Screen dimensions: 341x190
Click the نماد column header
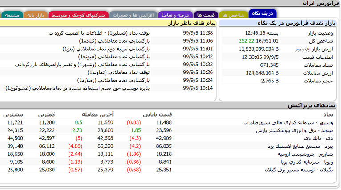(328, 114)
